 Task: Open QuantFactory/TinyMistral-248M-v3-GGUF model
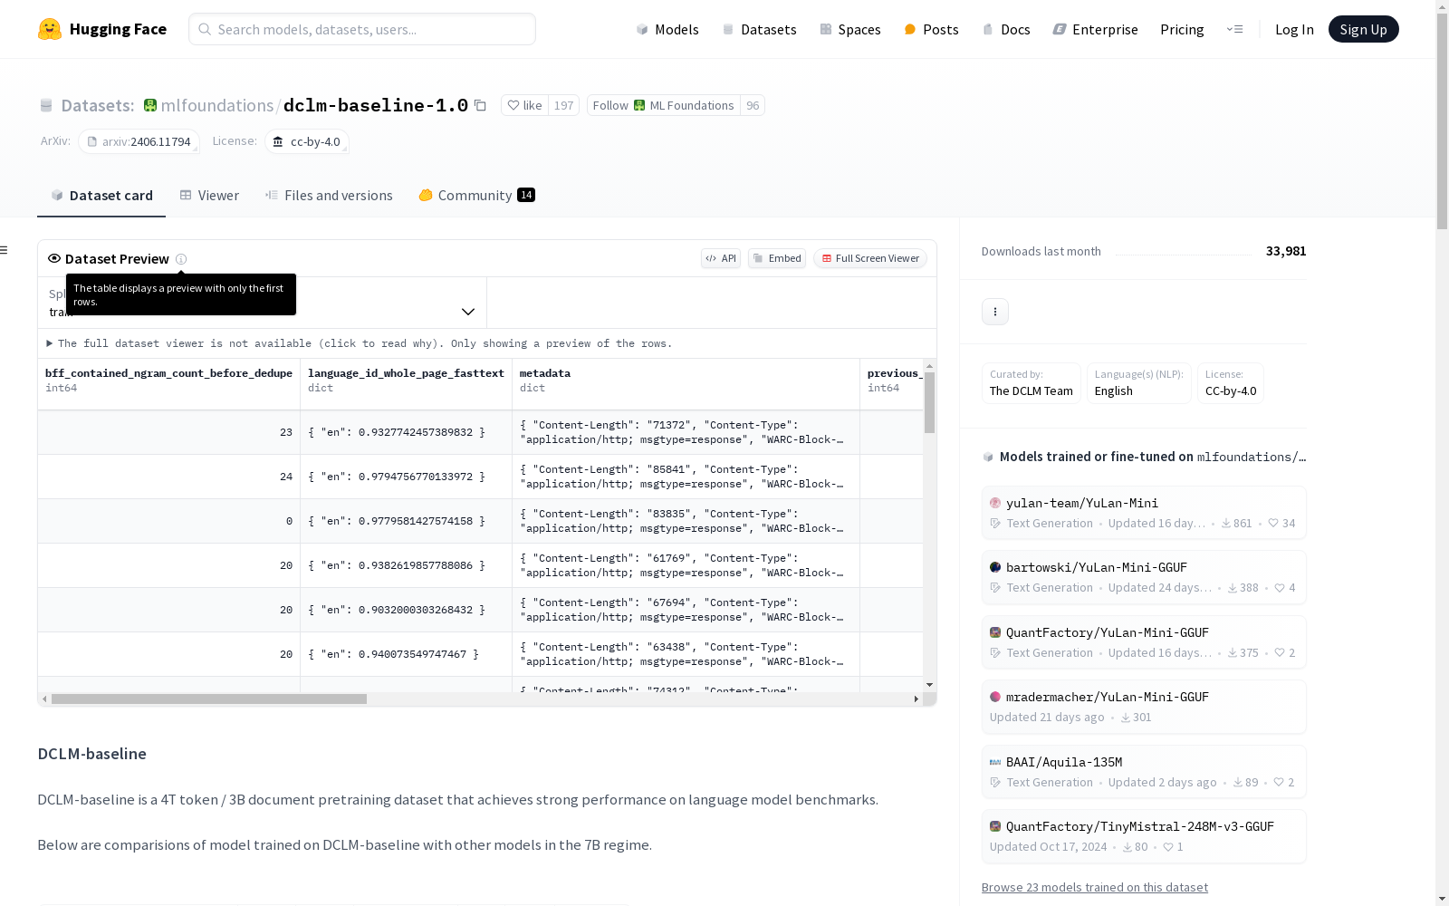(1144, 836)
